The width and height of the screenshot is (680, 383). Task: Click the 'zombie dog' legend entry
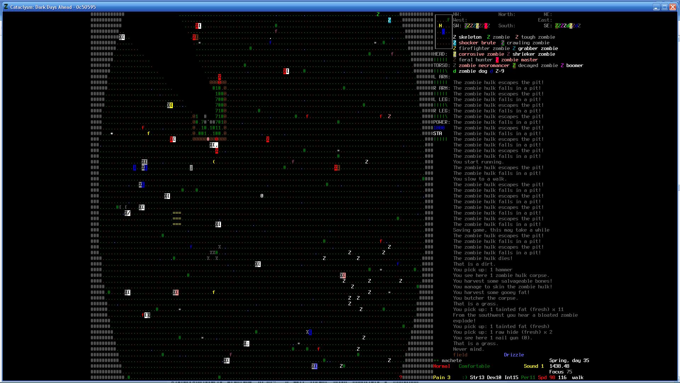[x=472, y=71]
